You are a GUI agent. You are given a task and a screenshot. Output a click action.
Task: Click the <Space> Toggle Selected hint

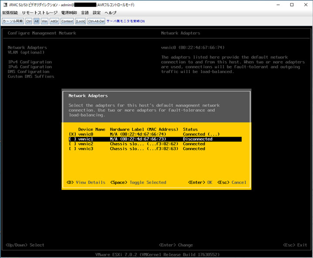click(x=138, y=182)
